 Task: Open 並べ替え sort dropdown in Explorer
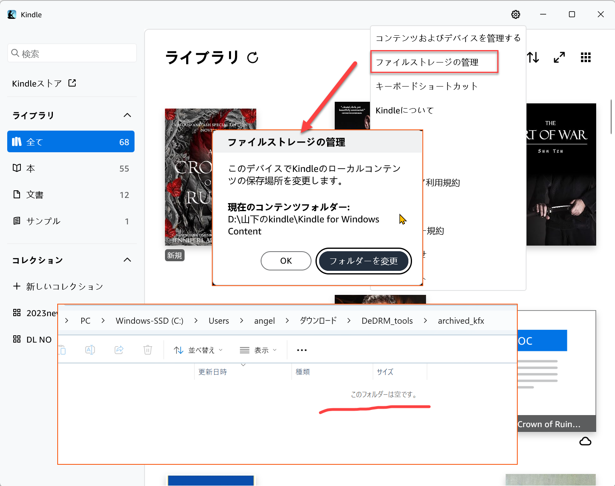click(198, 350)
